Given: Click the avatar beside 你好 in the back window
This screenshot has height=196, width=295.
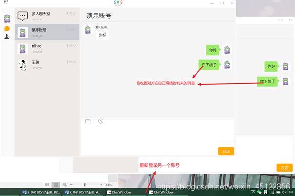Looking at the screenshot, I should (285, 66).
